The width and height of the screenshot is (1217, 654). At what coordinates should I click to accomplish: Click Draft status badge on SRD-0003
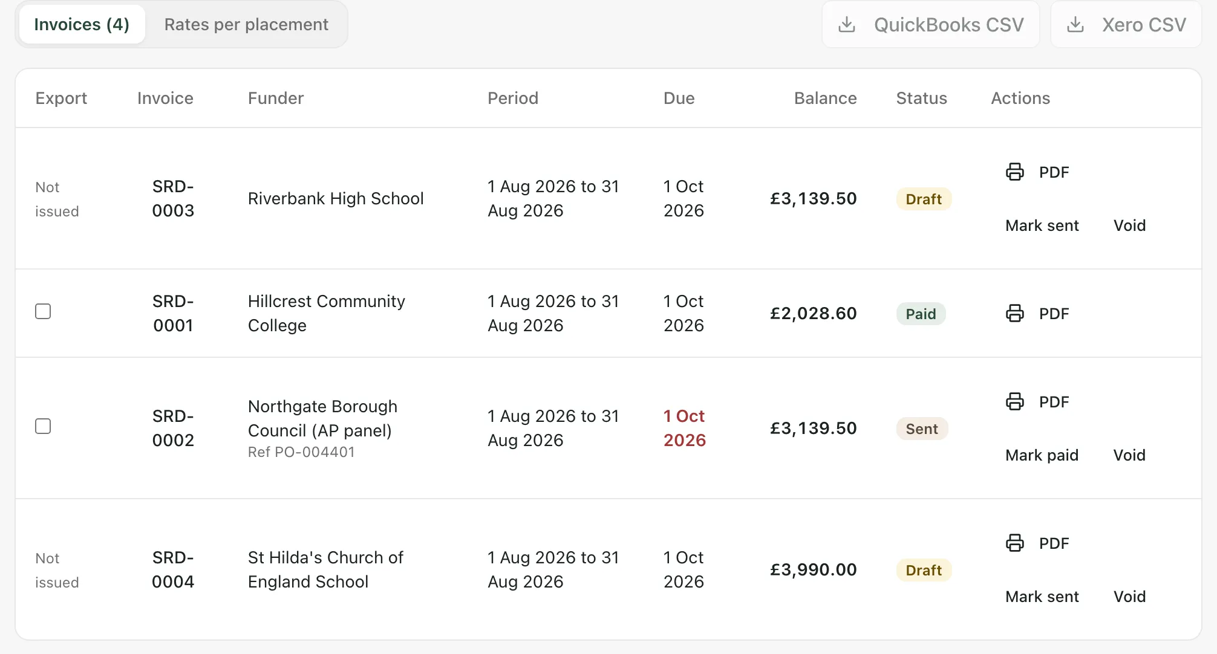pos(924,199)
